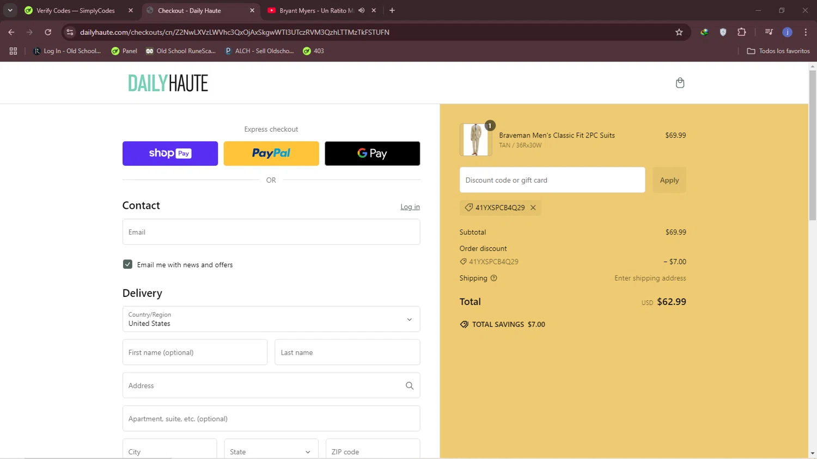Open Todos los favoritos folder
Viewport: 817px width, 459px height.
[x=778, y=51]
